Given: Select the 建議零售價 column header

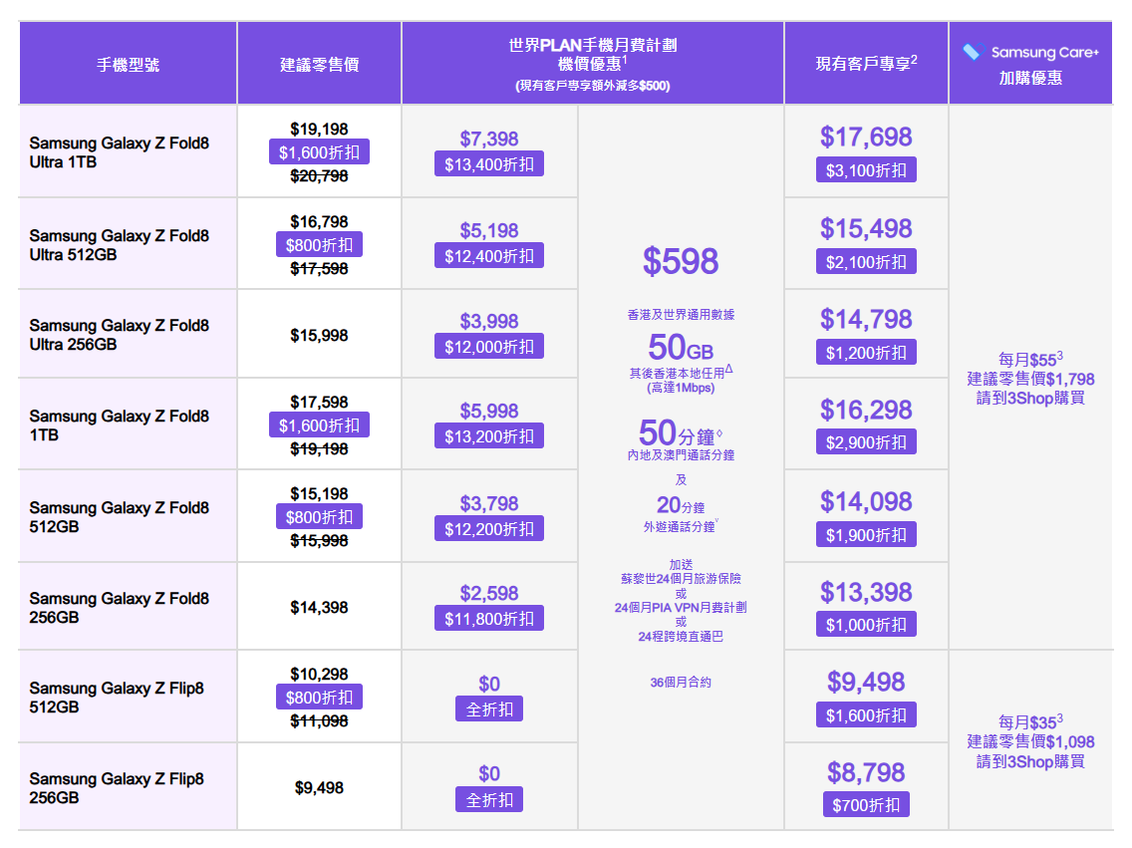Looking at the screenshot, I should (319, 64).
